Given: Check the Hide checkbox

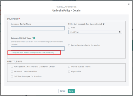Looking at the screenshot, I should [69, 28].
